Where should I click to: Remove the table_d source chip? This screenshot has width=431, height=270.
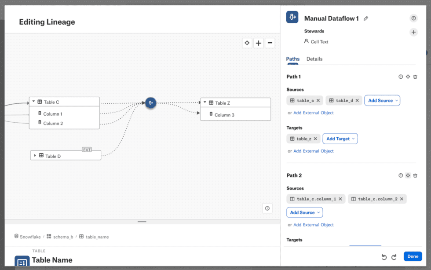coord(357,100)
